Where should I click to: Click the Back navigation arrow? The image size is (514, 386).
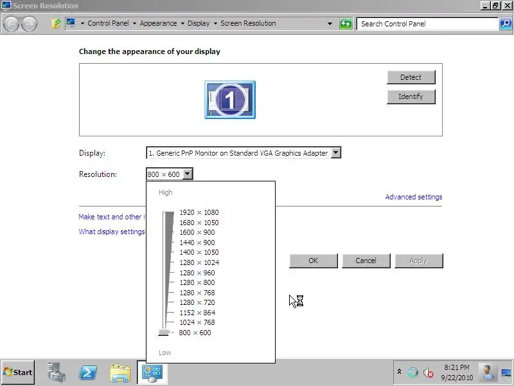[x=11, y=24]
